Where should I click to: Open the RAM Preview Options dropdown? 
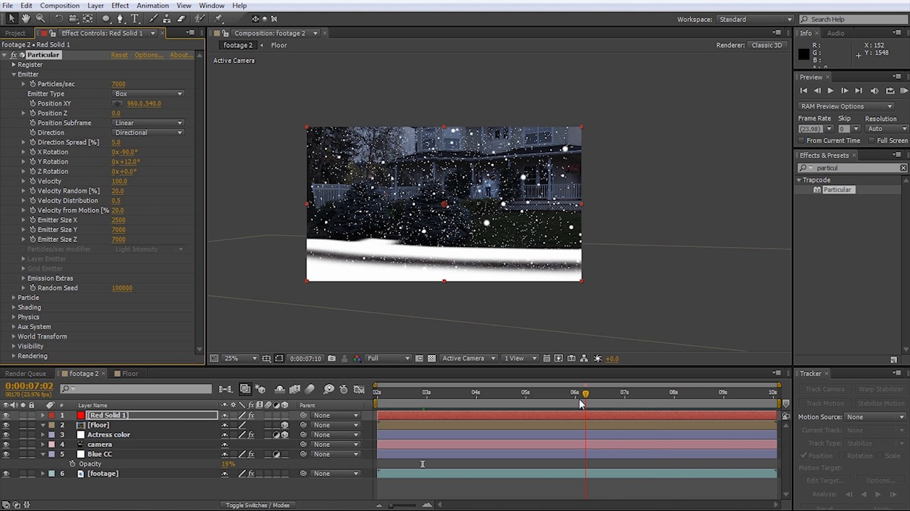click(845, 106)
